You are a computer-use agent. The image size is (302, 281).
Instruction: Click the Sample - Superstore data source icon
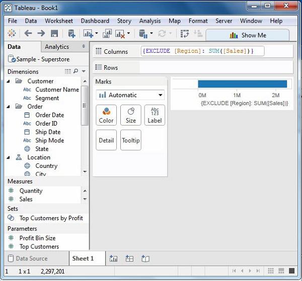tap(12, 59)
